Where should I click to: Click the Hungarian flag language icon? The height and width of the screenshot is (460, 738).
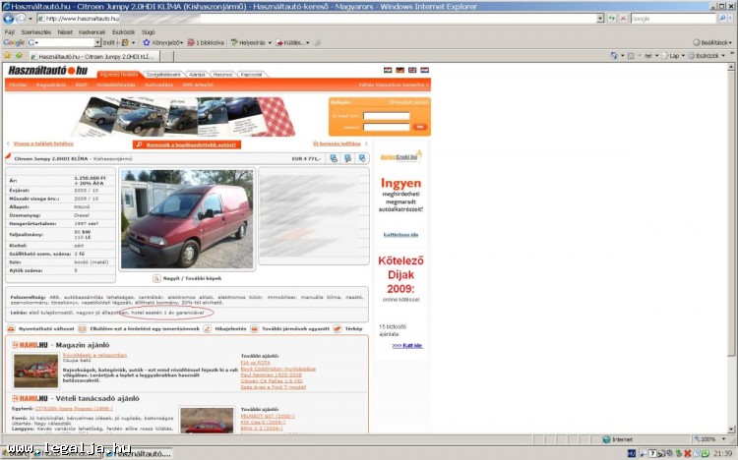click(x=399, y=71)
